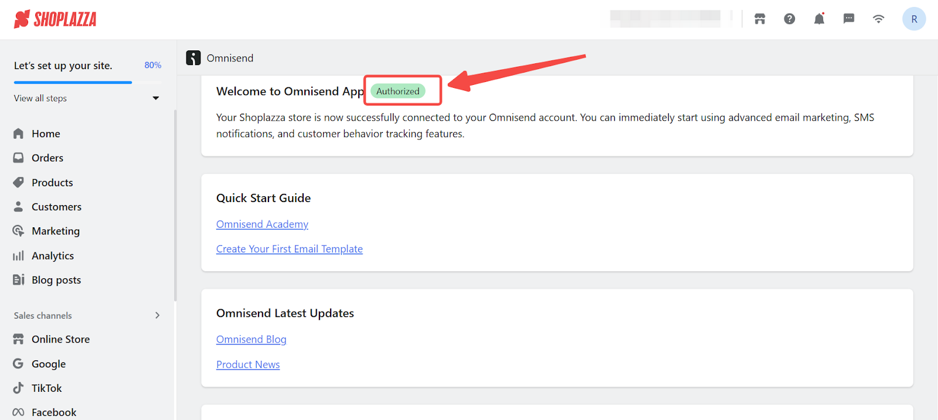
Task: Open the R account avatar
Action: click(914, 19)
